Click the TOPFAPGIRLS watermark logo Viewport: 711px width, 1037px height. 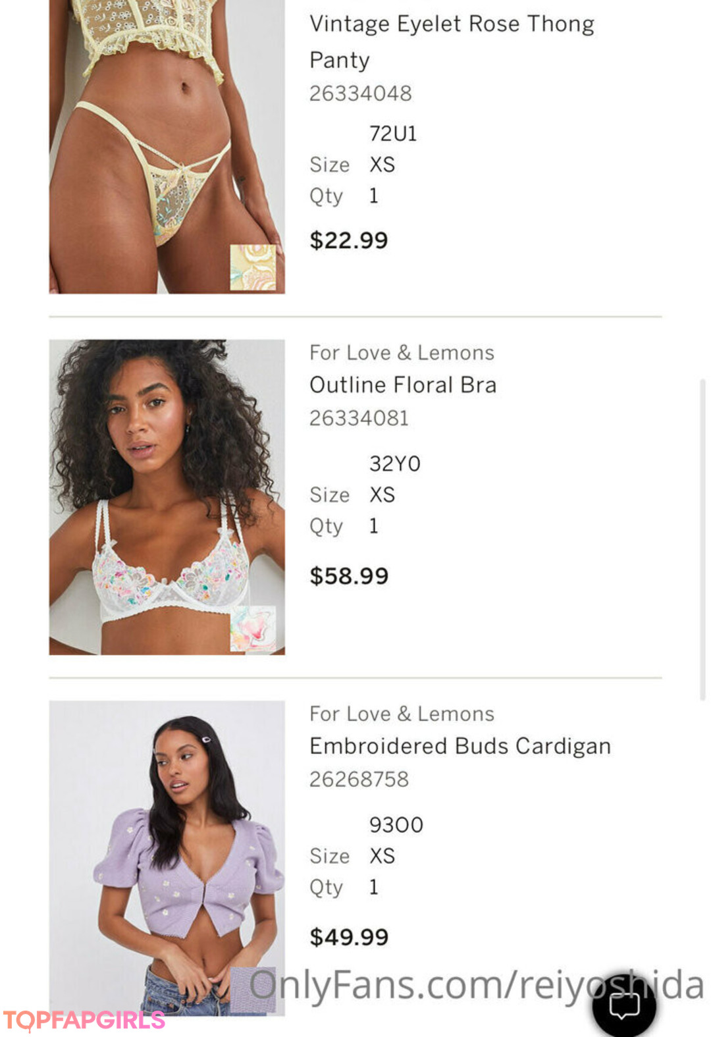[x=84, y=1020]
